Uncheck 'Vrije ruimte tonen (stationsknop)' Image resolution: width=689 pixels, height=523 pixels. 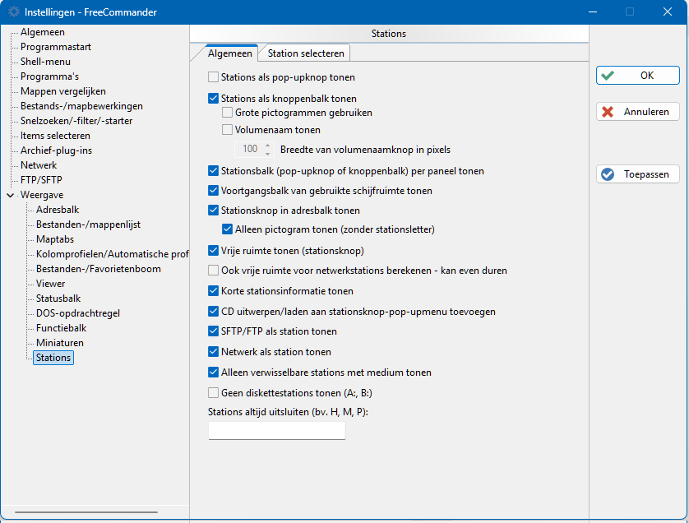click(x=214, y=251)
